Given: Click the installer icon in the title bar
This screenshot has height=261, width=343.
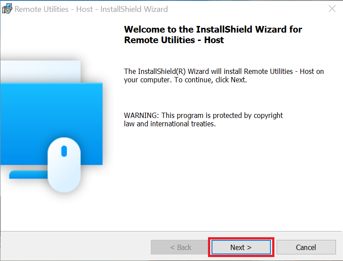Looking at the screenshot, I should (7, 9).
